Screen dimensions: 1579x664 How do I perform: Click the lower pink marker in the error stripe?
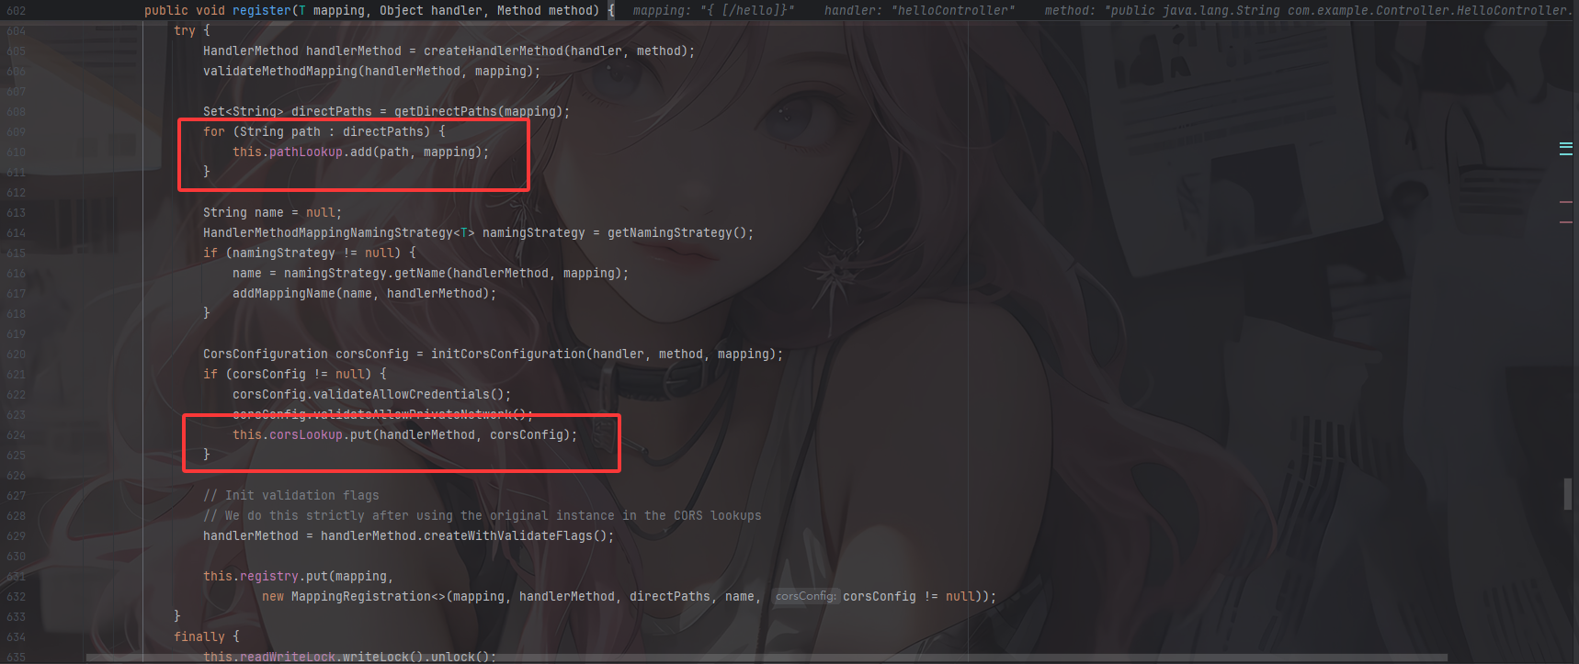click(1565, 222)
